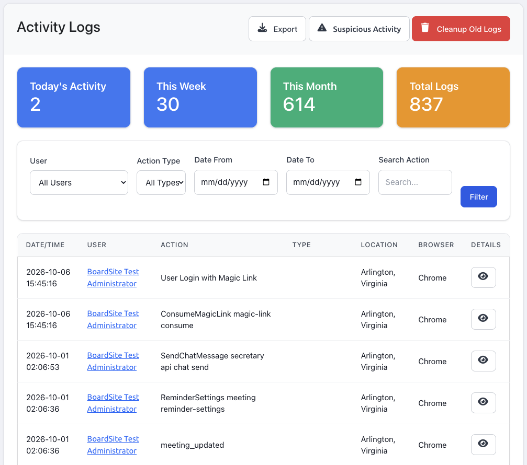
Task: Apply filters with the Filter button
Action: [x=479, y=196]
